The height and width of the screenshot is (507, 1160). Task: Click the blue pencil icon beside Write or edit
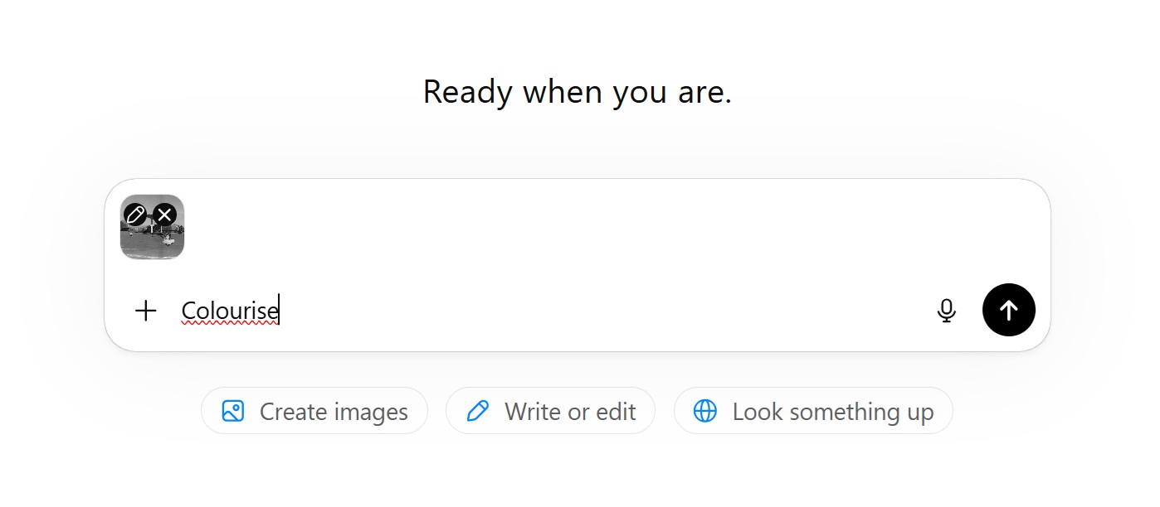pyautogui.click(x=478, y=411)
